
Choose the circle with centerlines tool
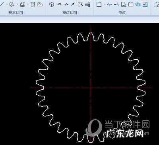[x=52, y=4]
